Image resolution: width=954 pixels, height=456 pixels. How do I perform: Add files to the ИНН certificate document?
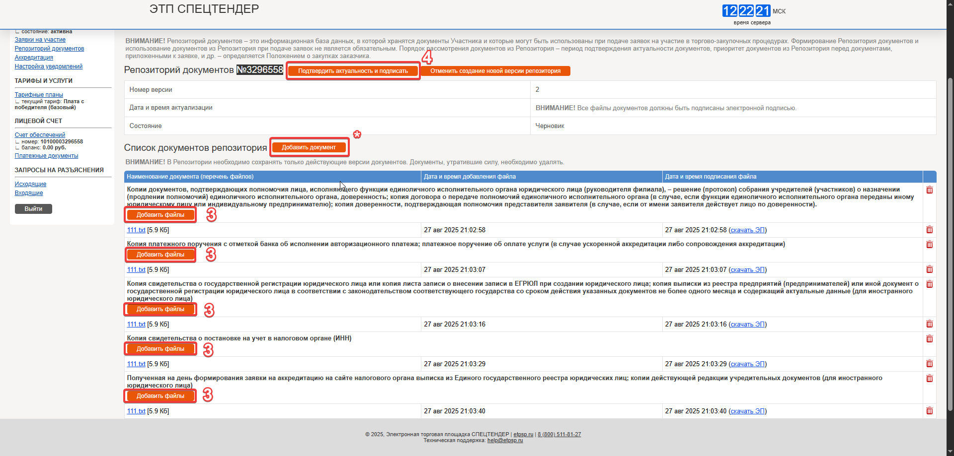[x=160, y=349]
